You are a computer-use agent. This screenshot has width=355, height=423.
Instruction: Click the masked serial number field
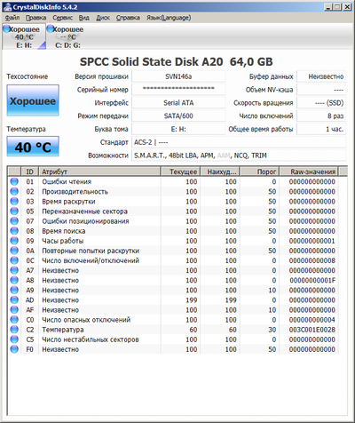pyautogui.click(x=178, y=90)
